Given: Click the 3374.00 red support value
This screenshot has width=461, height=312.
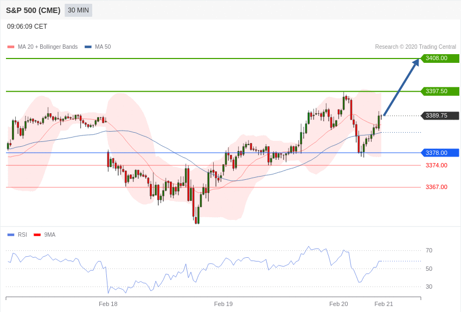Looking at the screenshot, I should click(x=436, y=165).
